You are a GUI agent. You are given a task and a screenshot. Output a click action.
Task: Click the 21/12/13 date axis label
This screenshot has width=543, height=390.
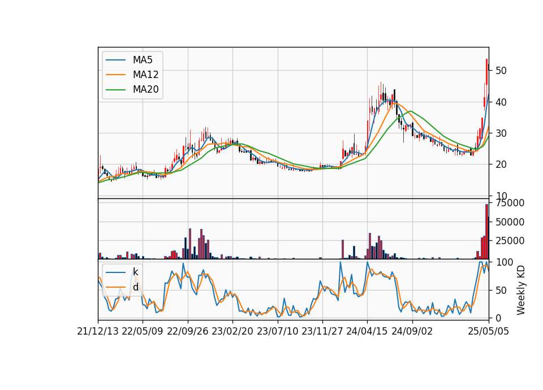[x=98, y=331]
